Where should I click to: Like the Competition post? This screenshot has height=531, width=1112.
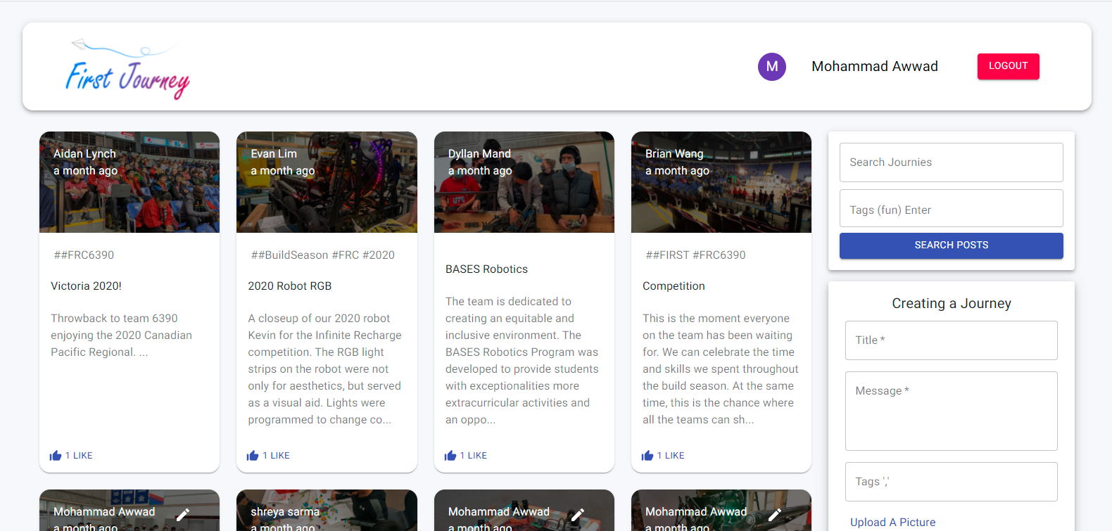click(x=663, y=456)
